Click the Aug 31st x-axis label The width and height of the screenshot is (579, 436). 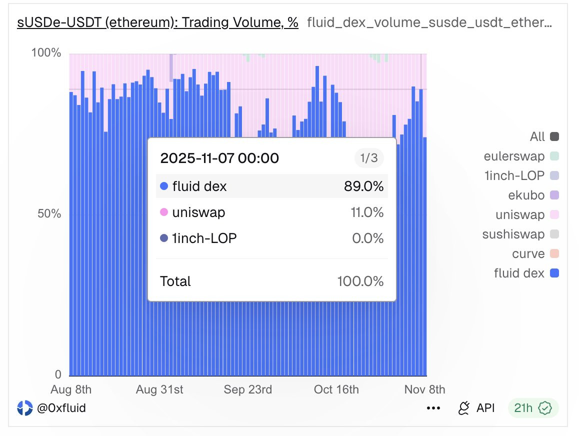coord(159,389)
